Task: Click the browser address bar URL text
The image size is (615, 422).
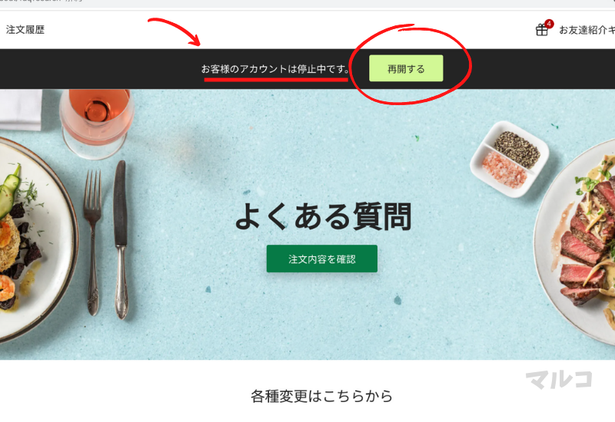Action: [x=42, y=2]
